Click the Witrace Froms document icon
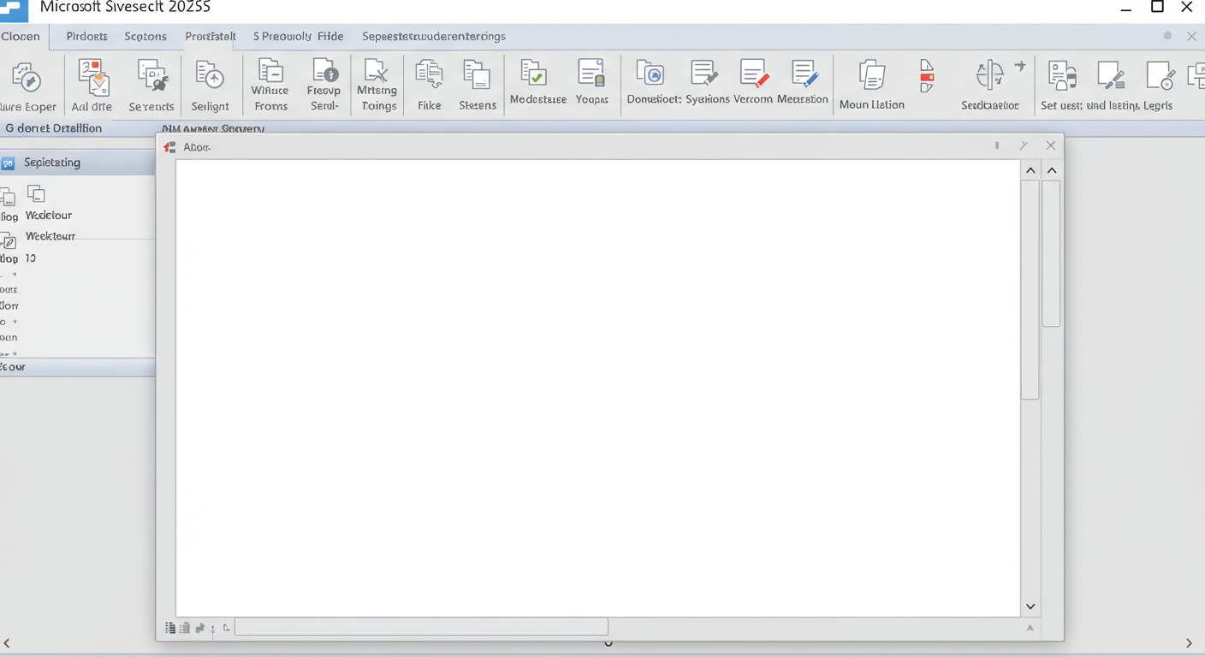The height and width of the screenshot is (657, 1205). [270, 76]
